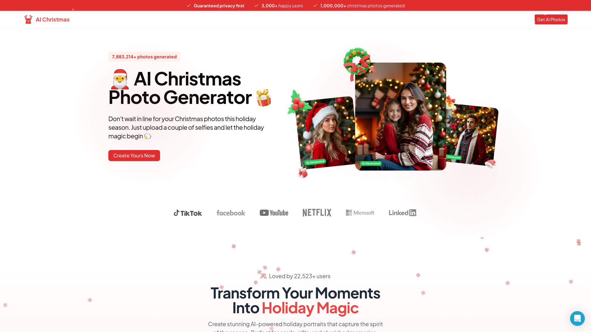Click the live chat support icon

tap(577, 318)
